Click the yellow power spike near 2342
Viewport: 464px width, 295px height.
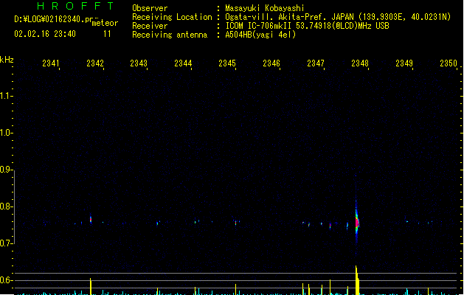91,286
